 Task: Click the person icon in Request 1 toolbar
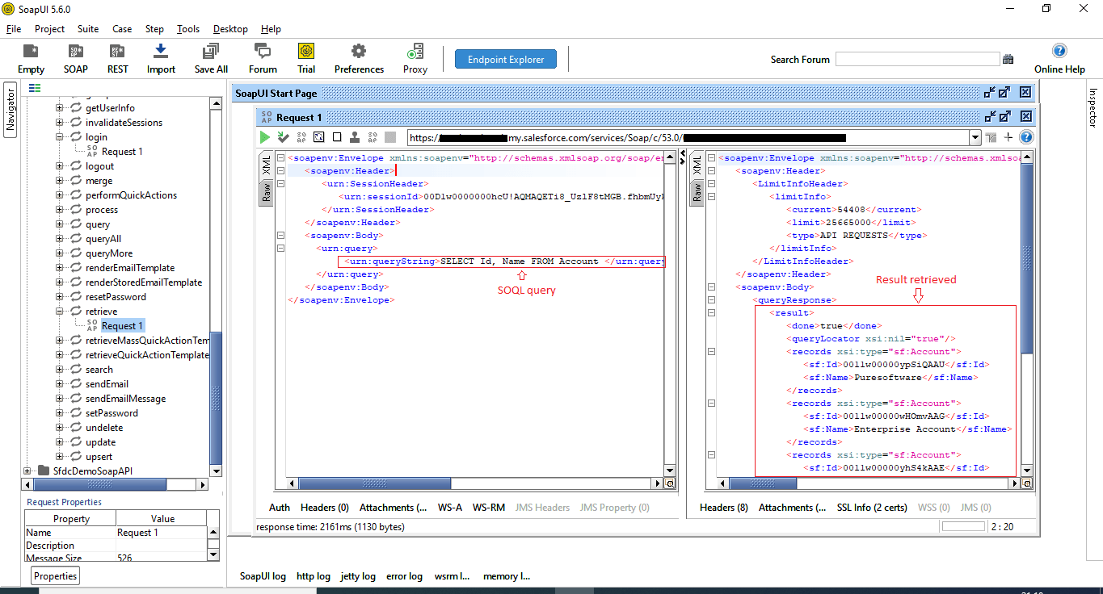pos(355,137)
